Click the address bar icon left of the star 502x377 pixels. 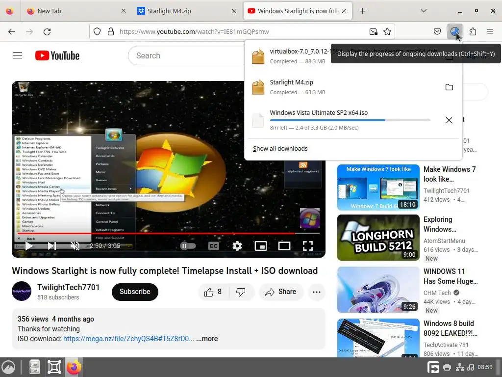point(373,31)
